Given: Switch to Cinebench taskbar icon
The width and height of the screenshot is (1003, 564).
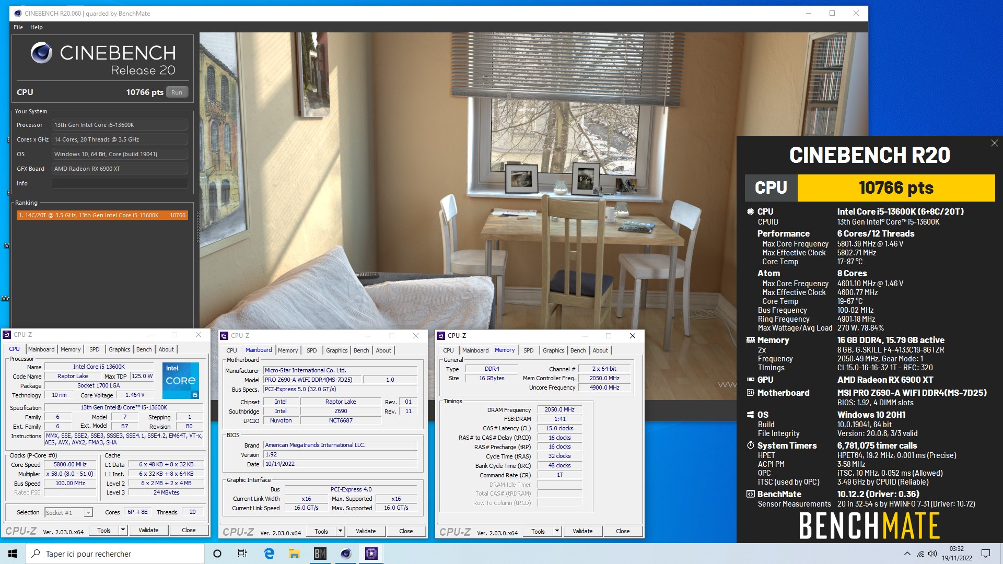Looking at the screenshot, I should point(345,554).
